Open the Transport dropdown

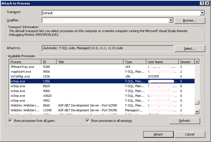pos(202,13)
